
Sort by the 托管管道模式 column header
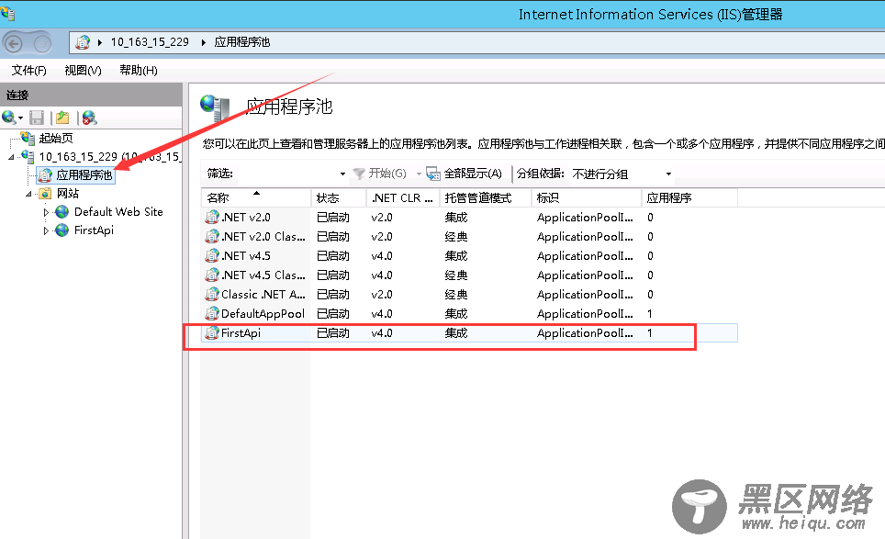click(x=486, y=198)
